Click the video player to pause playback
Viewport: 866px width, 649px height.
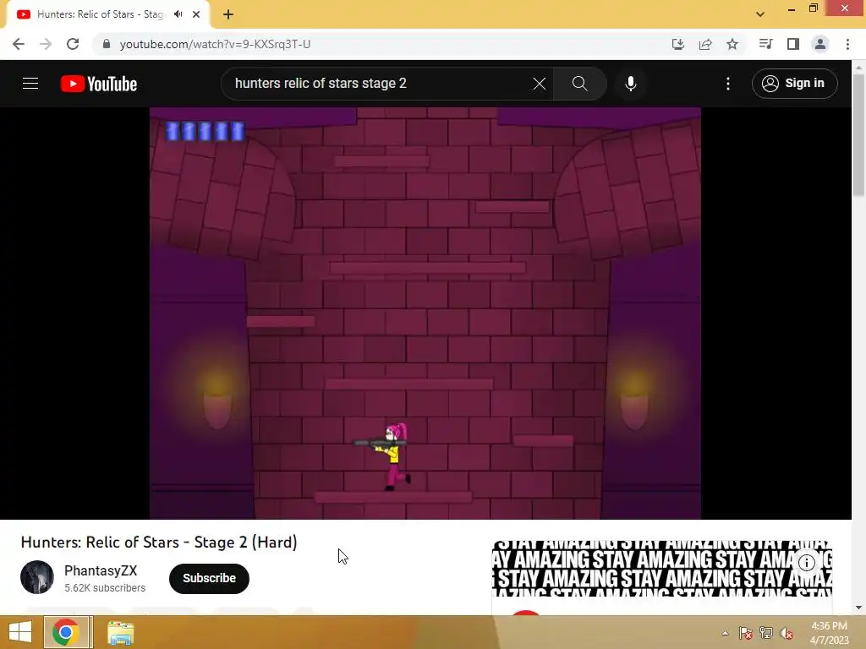tap(425, 313)
